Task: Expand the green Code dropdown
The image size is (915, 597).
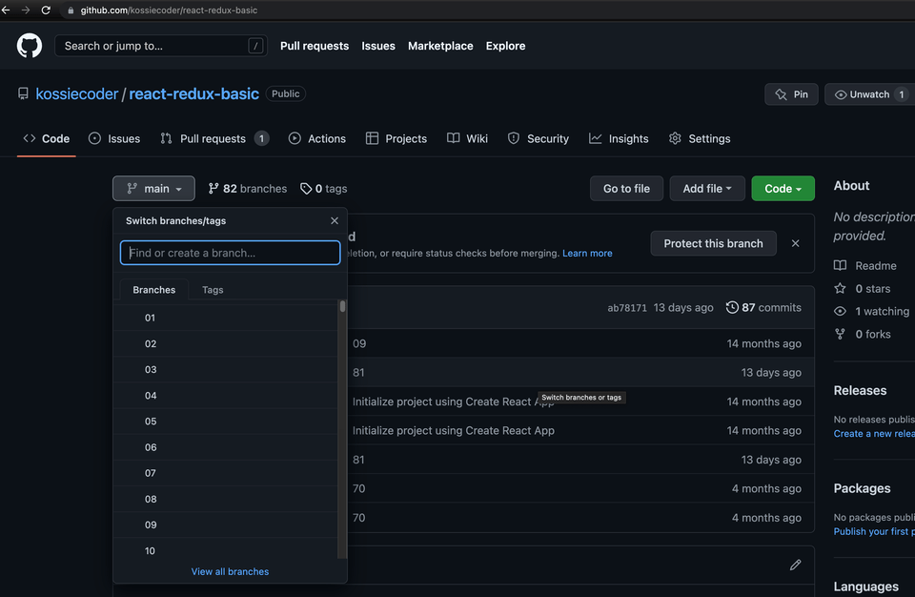Action: [x=783, y=189]
